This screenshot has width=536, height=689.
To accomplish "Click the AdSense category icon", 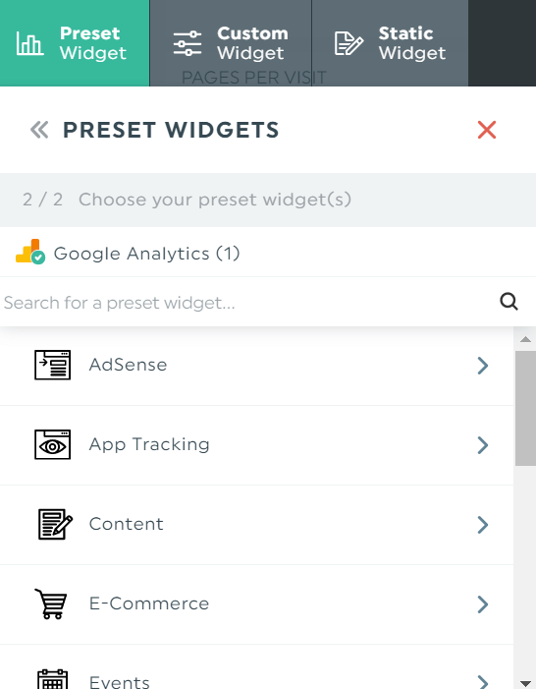I will click(x=53, y=365).
